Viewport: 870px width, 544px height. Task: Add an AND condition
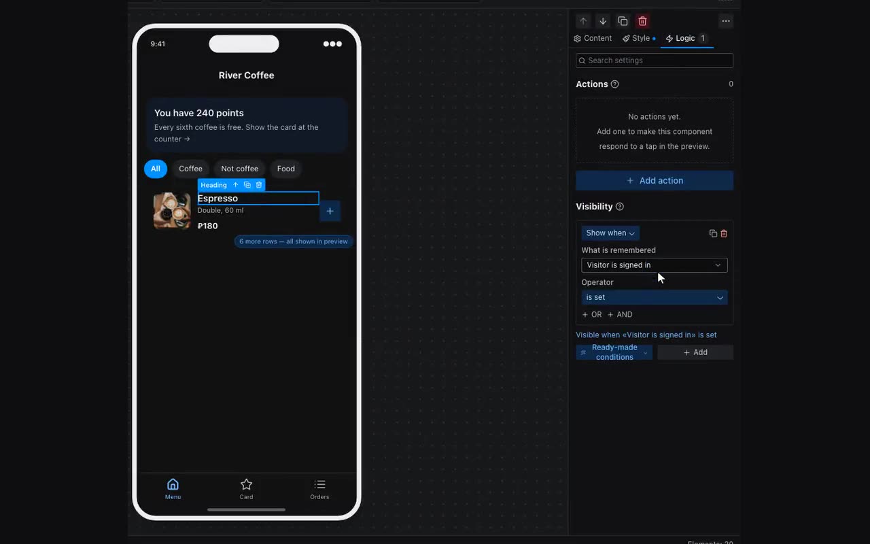tap(620, 315)
